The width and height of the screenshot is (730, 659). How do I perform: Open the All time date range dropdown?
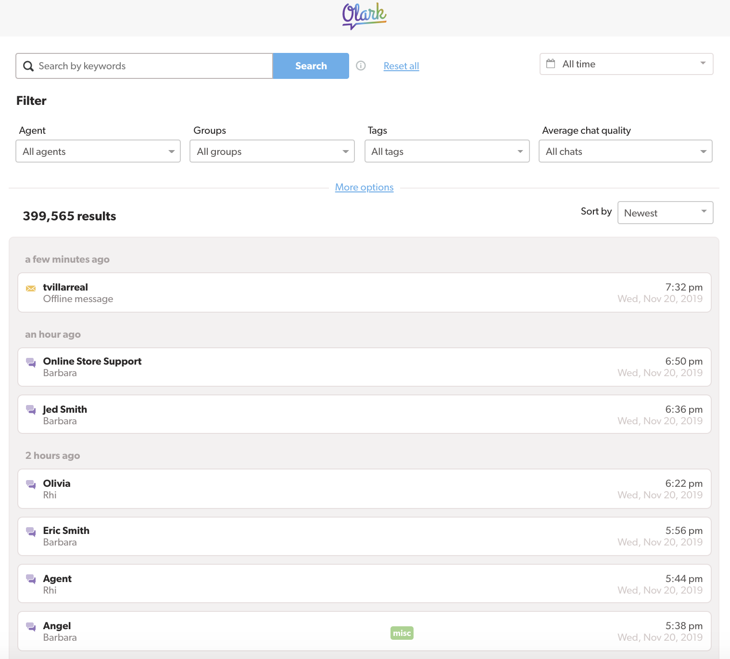[x=626, y=64]
